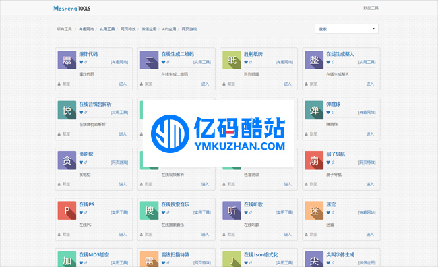This screenshot has width=438, height=267.
Task: Click 进入 on the 弹跳球 card
Action: pos(370,134)
